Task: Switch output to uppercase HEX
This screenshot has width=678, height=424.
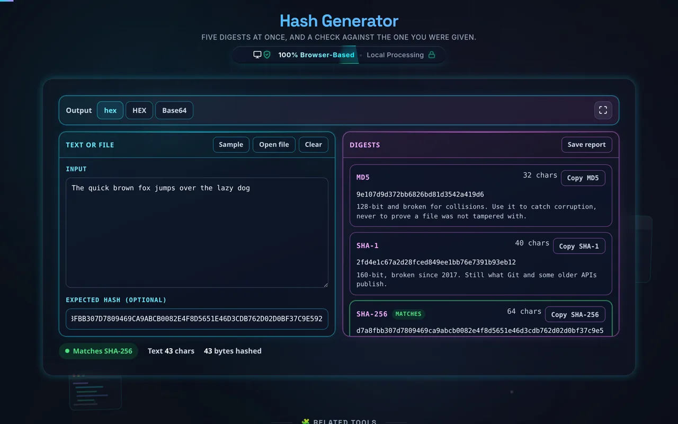Action: (139, 110)
